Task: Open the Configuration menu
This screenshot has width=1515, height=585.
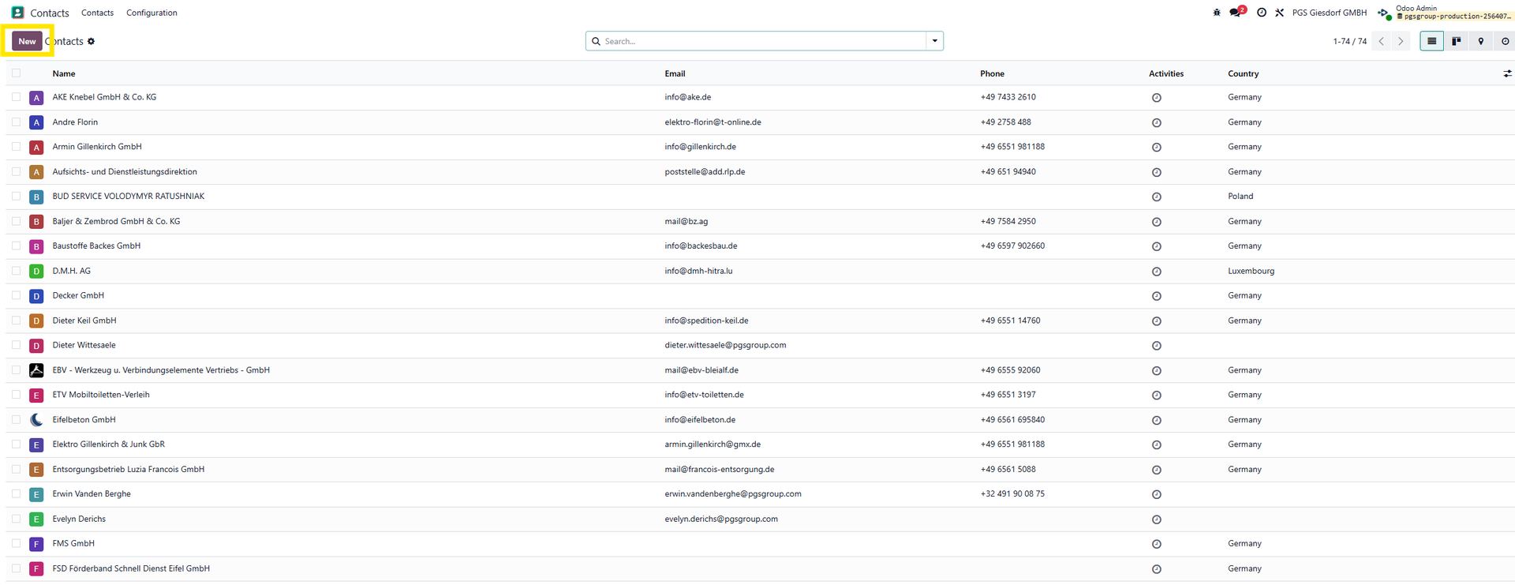Action: (x=151, y=13)
